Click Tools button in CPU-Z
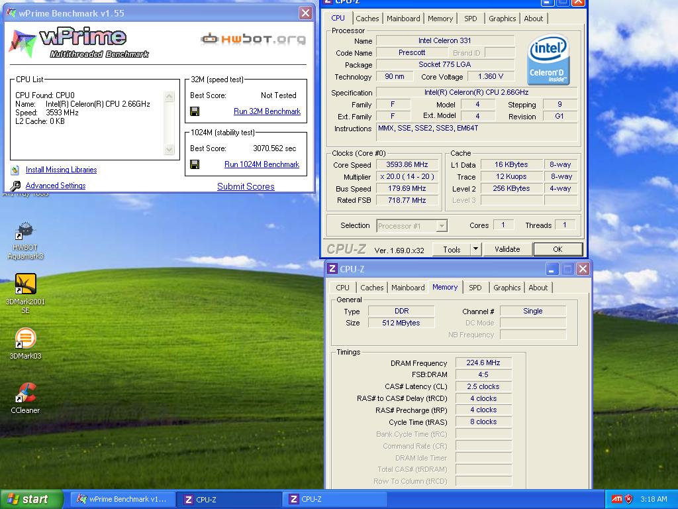Image resolution: width=678 pixels, height=509 pixels. pos(452,249)
